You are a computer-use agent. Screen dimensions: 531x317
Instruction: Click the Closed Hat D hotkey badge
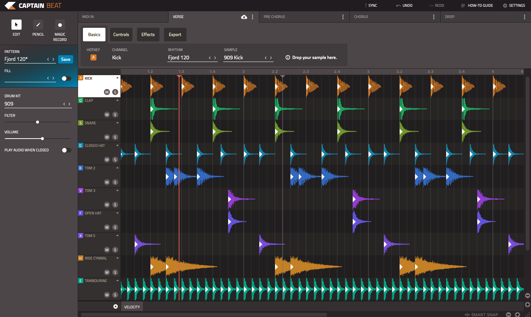[x=80, y=145]
